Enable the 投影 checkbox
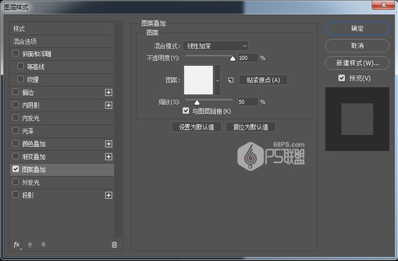This screenshot has height=261, width=398. click(15, 194)
